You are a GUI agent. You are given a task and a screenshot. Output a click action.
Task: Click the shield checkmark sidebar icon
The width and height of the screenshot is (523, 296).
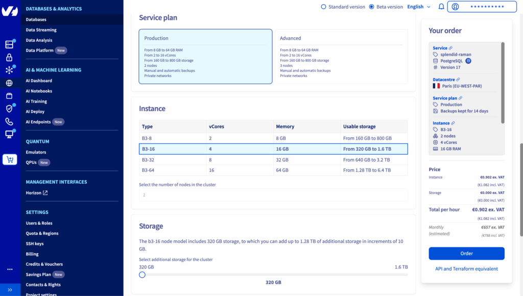pos(9,109)
